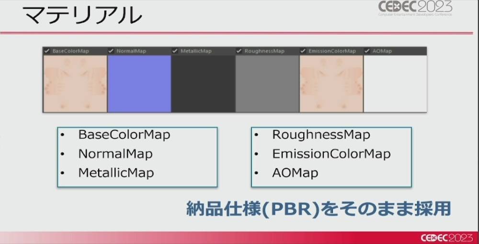Toggle the RoughnessMap checkbox
Viewport: 479px width, 244px height.
tap(239, 51)
